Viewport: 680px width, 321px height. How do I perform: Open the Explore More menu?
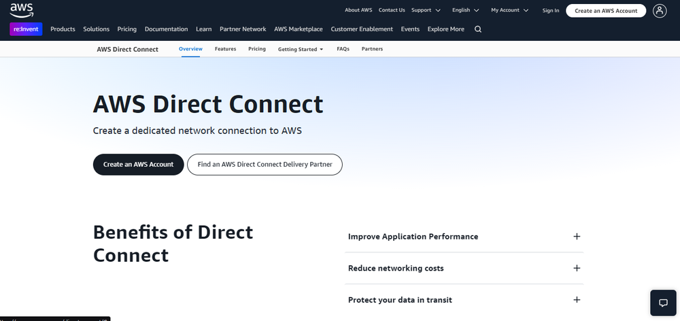pyautogui.click(x=446, y=29)
